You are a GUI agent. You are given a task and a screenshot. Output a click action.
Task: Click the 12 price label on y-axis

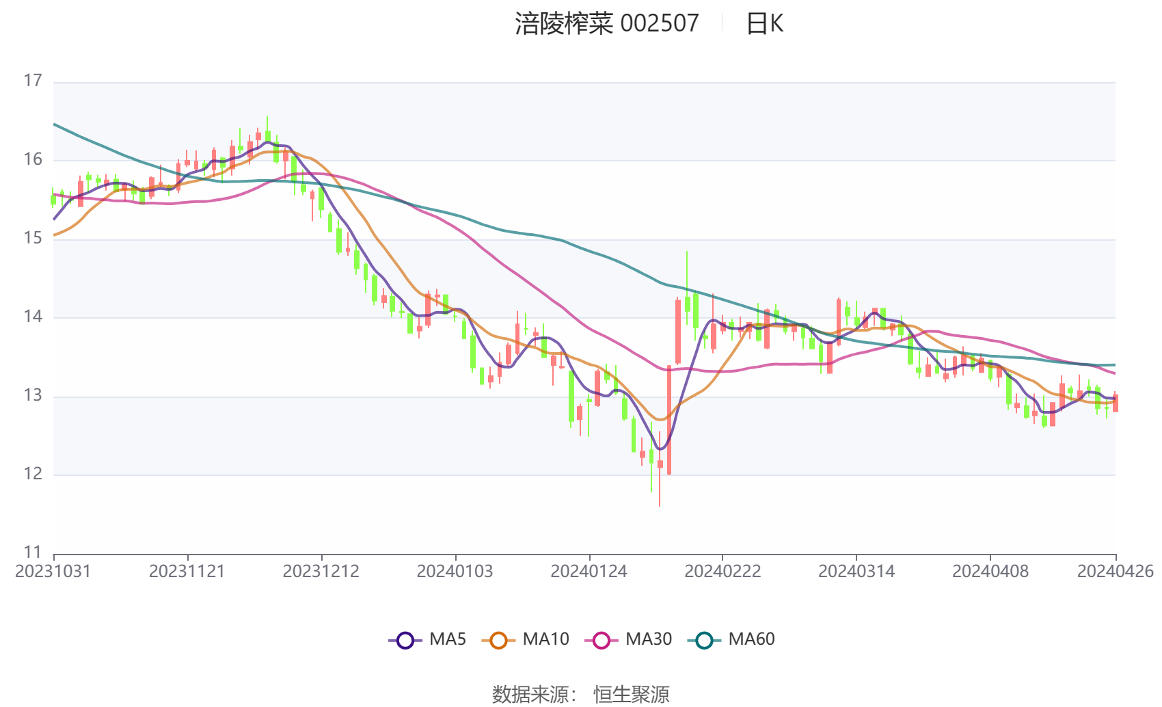[33, 474]
